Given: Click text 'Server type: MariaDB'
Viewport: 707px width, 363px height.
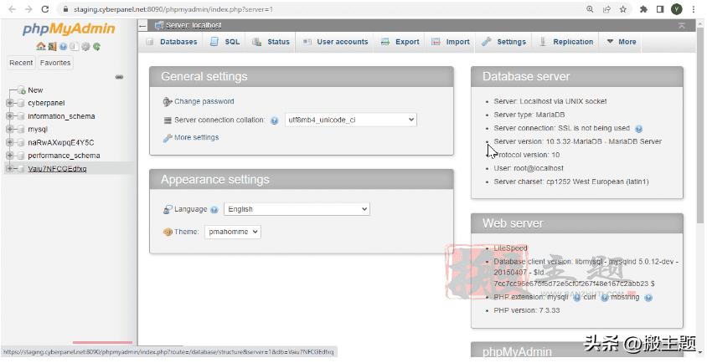Looking at the screenshot, I should point(529,115).
